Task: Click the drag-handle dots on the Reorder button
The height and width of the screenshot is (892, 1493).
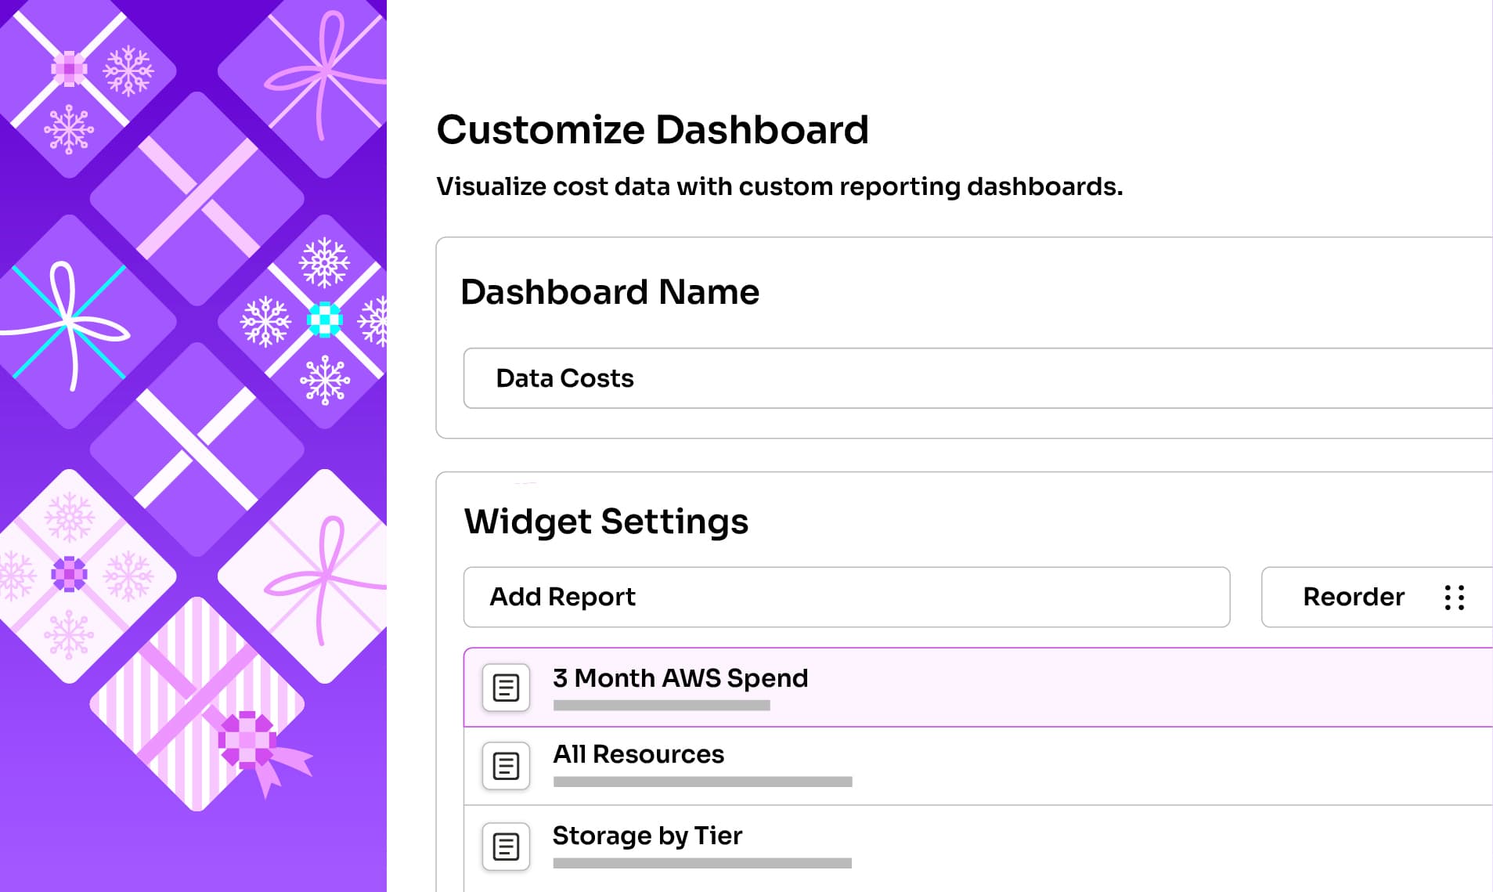Action: 1455,597
